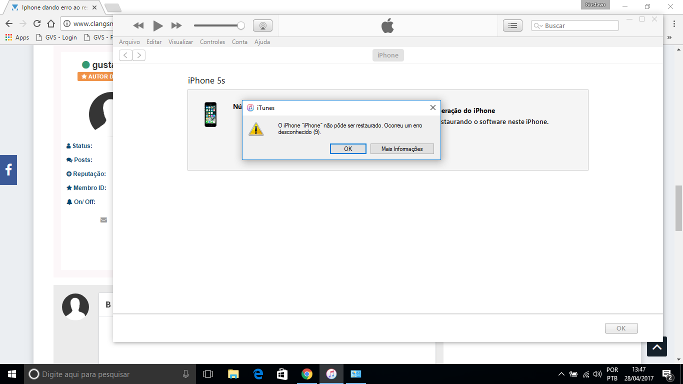Open the Conta menu

239,42
